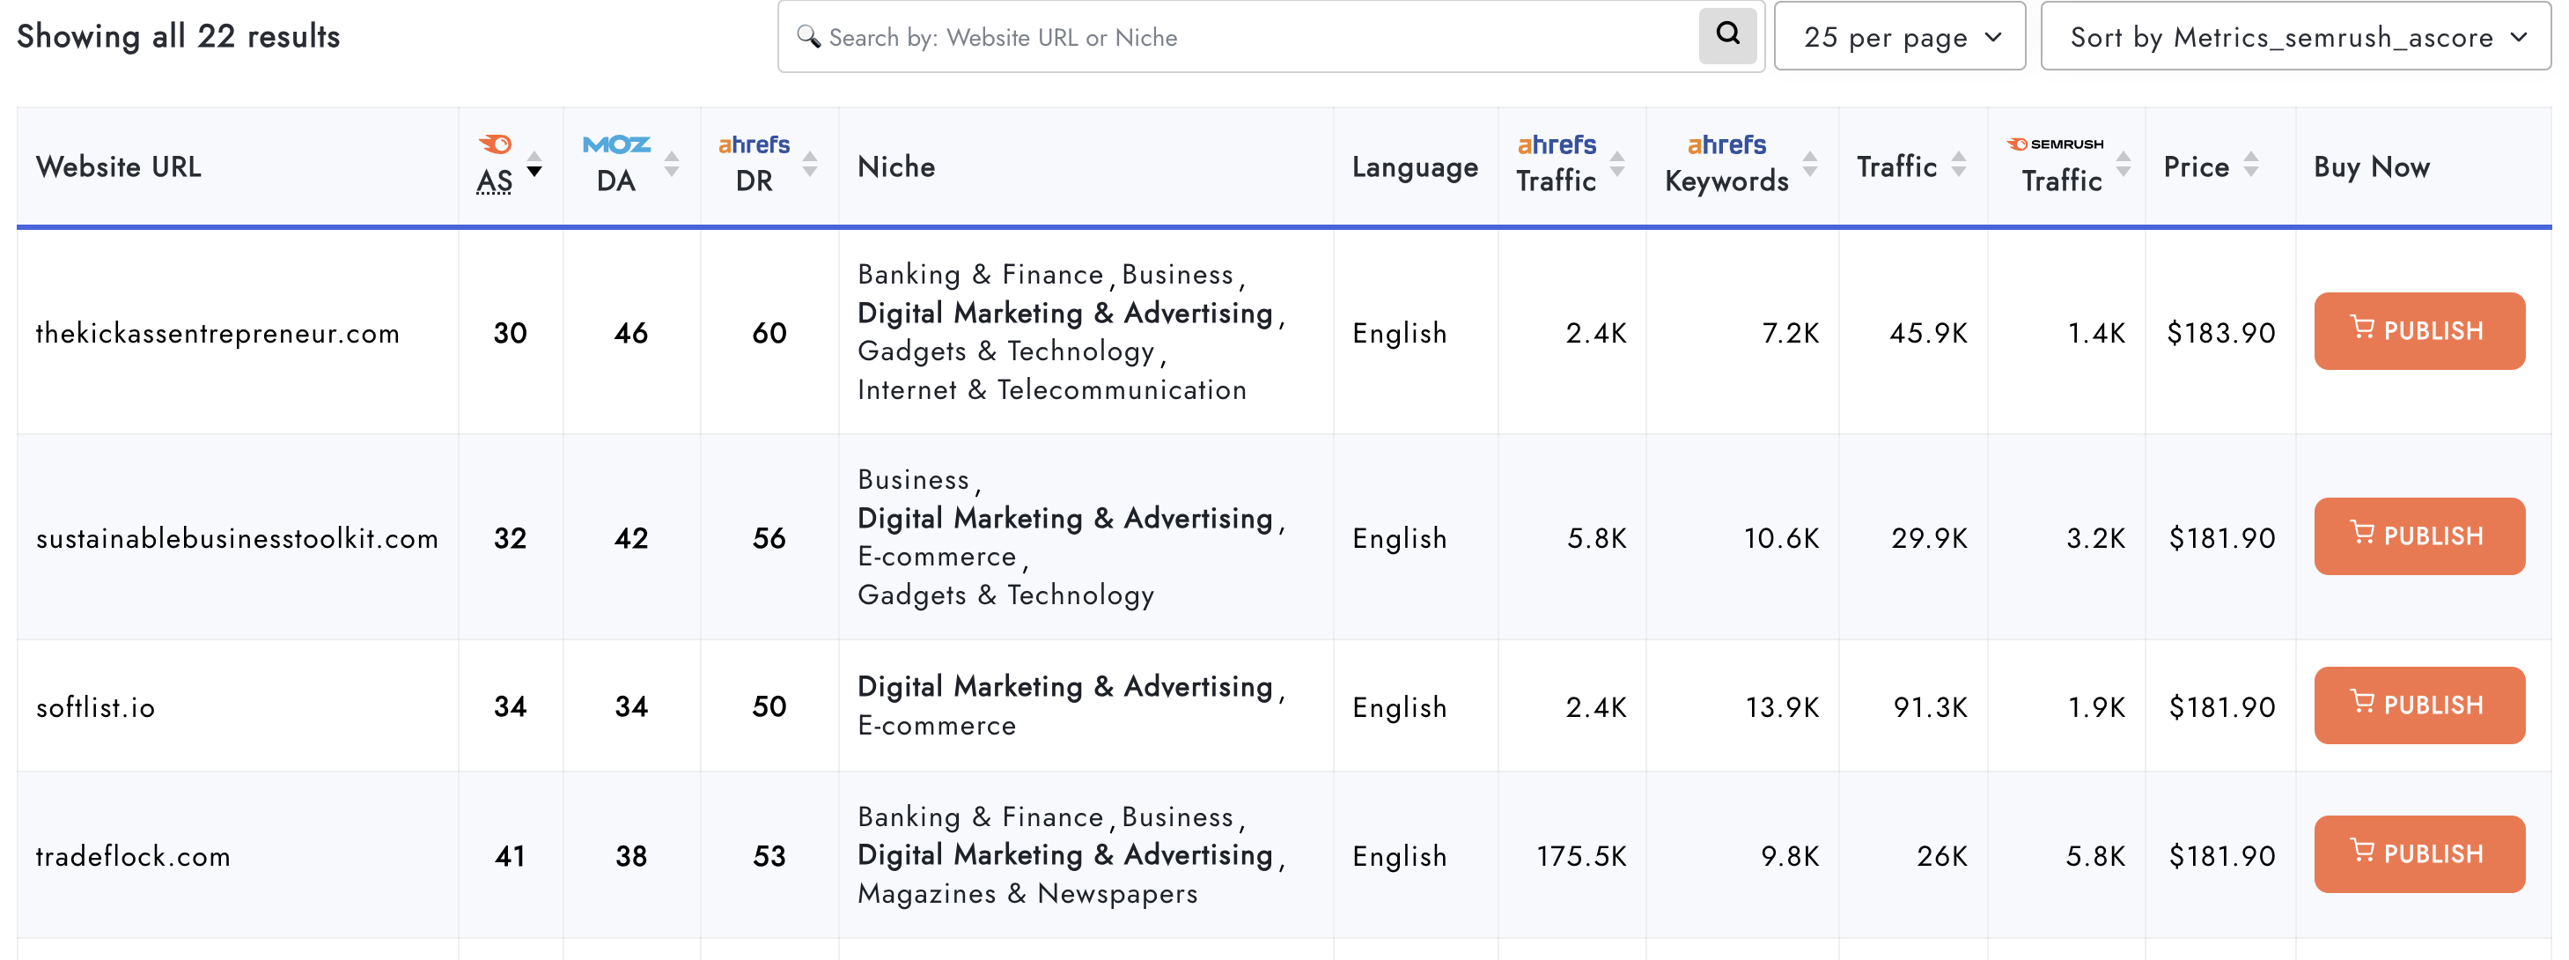Click the Niche column header
This screenshot has height=960, width=2569.
coord(895,166)
